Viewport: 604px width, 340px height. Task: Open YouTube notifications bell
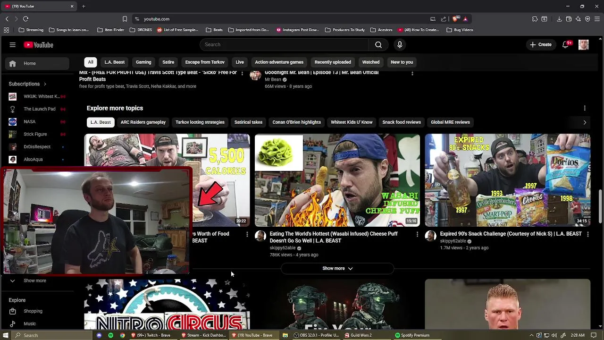(x=565, y=45)
